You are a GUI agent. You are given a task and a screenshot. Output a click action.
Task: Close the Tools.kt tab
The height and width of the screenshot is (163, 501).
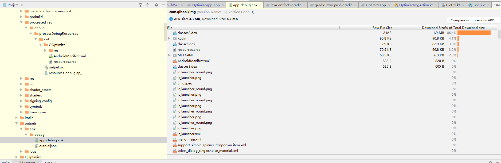pyautogui.click(x=488, y=5)
